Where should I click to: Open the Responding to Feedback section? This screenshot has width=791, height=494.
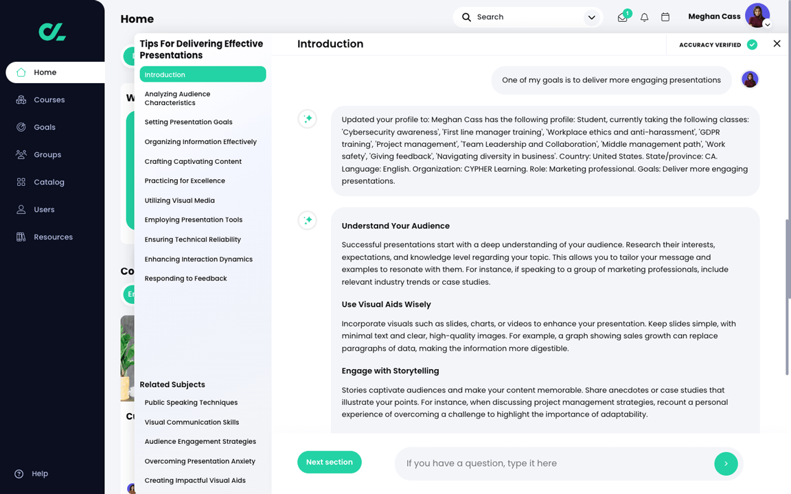[185, 278]
